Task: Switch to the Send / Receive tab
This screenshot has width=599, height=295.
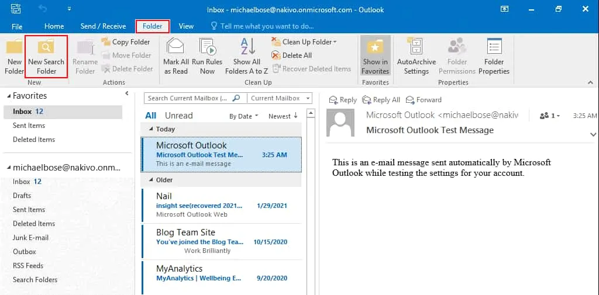Action: [103, 26]
